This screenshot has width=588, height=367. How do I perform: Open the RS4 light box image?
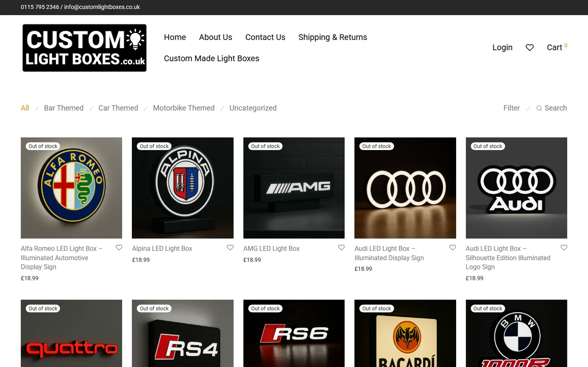click(182, 334)
